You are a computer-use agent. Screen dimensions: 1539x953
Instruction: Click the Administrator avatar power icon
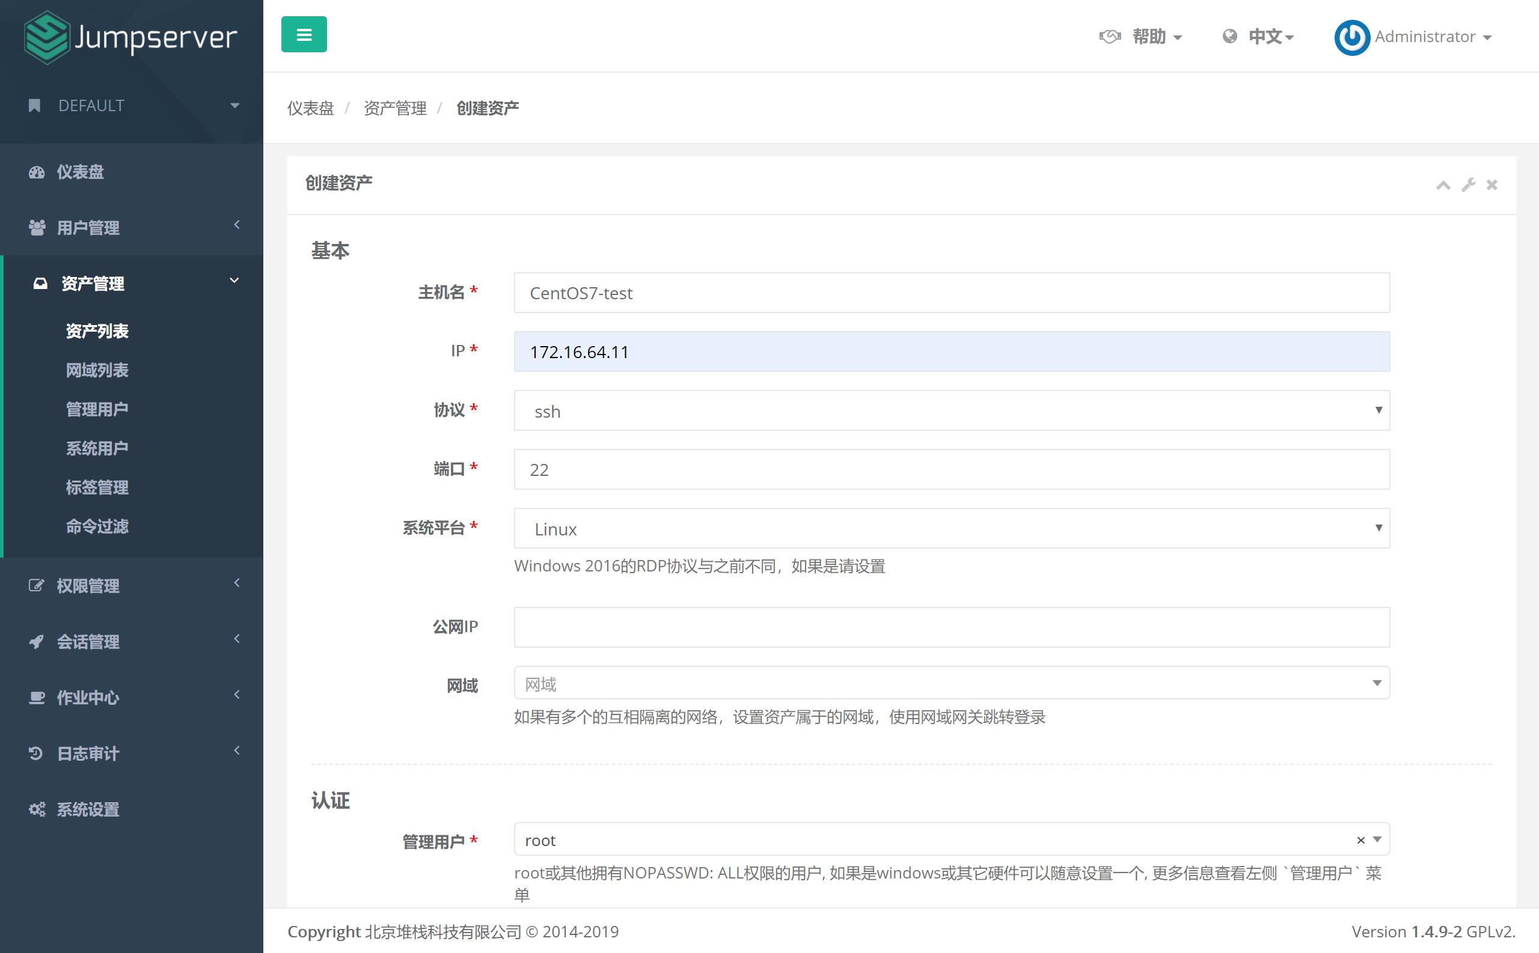1352,38
